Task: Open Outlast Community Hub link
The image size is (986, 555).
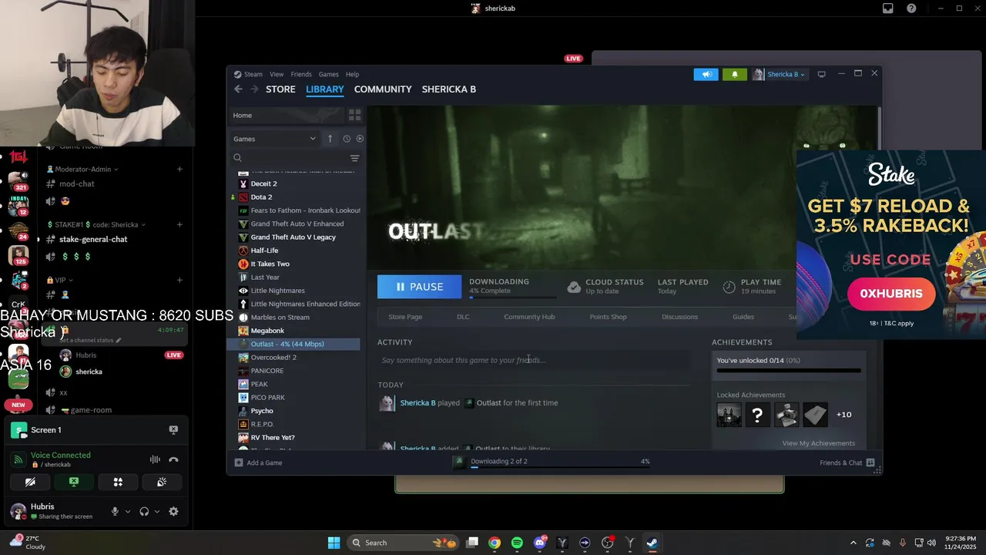Action: (529, 317)
